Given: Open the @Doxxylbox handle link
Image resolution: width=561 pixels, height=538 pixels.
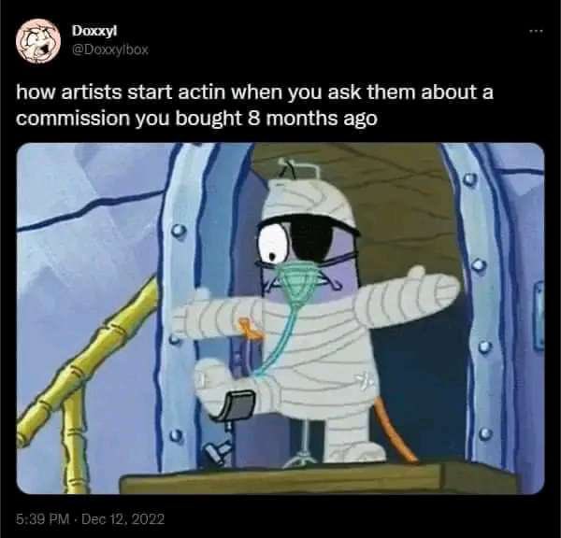Looking at the screenshot, I should (x=109, y=50).
